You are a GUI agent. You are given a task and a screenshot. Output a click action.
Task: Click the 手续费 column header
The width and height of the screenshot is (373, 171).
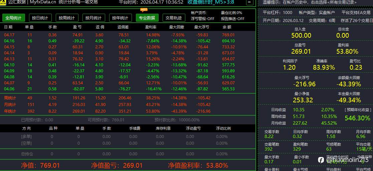pos(135,128)
